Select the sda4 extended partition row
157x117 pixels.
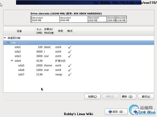78,61
